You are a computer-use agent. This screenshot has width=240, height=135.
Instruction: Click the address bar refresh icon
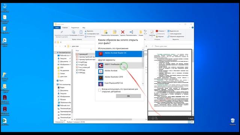[146, 46]
